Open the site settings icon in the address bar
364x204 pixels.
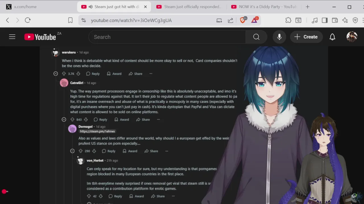pos(84,20)
